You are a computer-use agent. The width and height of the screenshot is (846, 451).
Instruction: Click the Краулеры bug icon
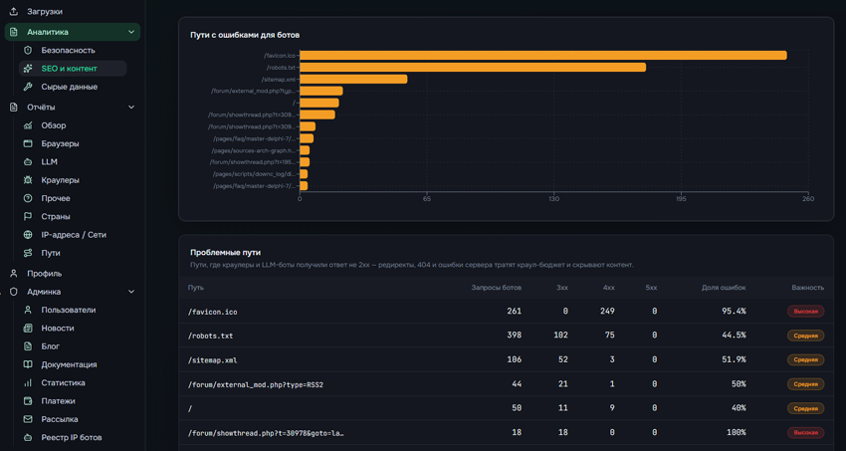point(28,180)
